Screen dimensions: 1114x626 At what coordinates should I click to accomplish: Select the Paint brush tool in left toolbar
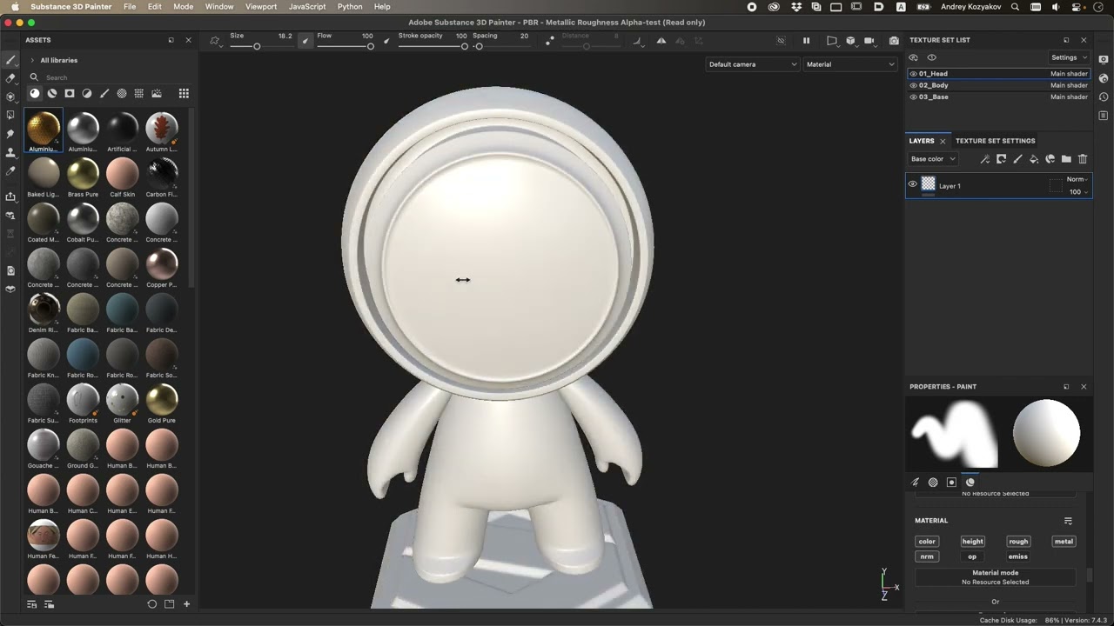10,60
